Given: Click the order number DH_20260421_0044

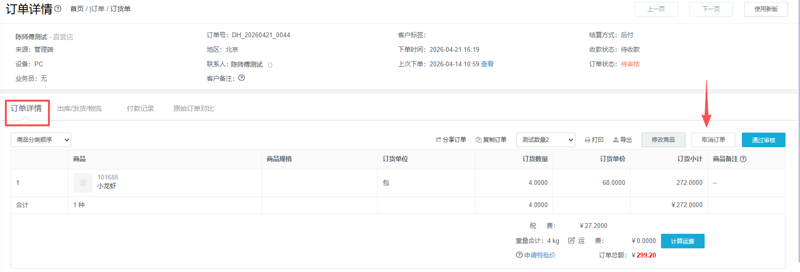Looking at the screenshot, I should pos(261,35).
